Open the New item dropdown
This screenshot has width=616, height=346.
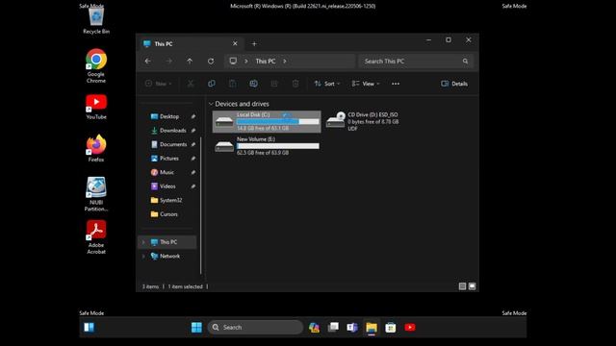tap(158, 84)
